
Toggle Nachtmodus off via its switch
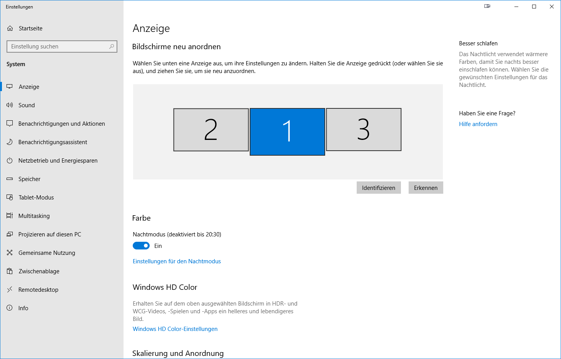(141, 246)
